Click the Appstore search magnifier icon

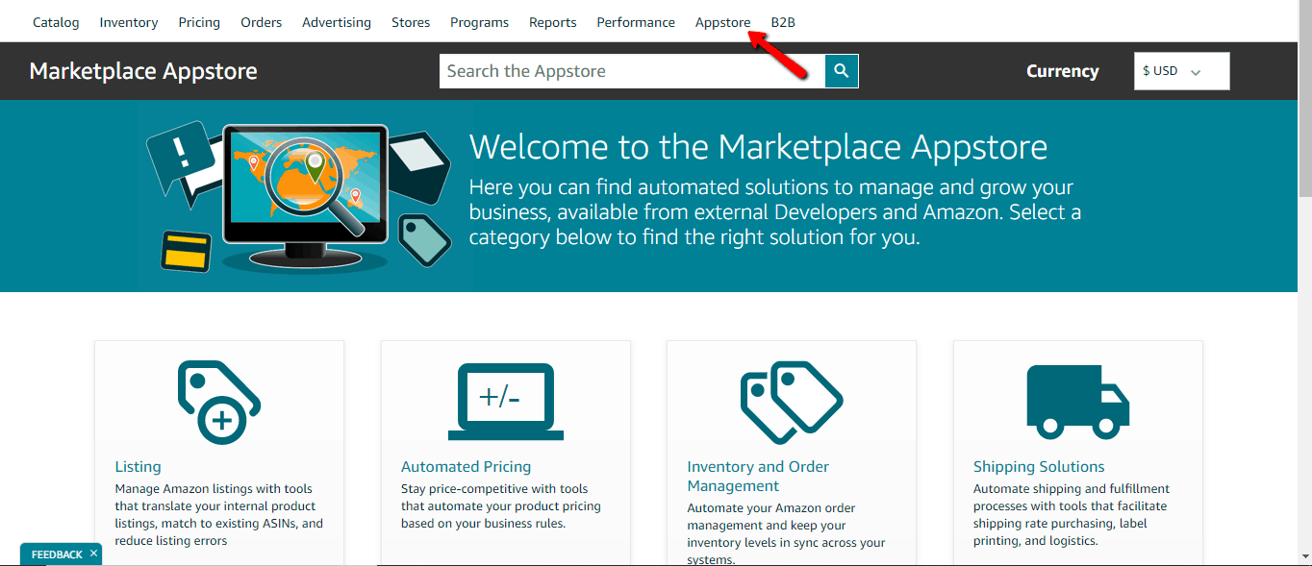tap(842, 70)
